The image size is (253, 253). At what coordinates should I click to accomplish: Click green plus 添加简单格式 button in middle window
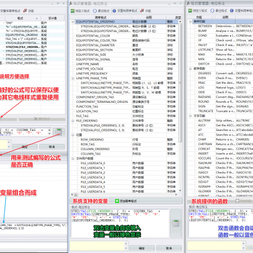pyautogui.click(x=126, y=201)
